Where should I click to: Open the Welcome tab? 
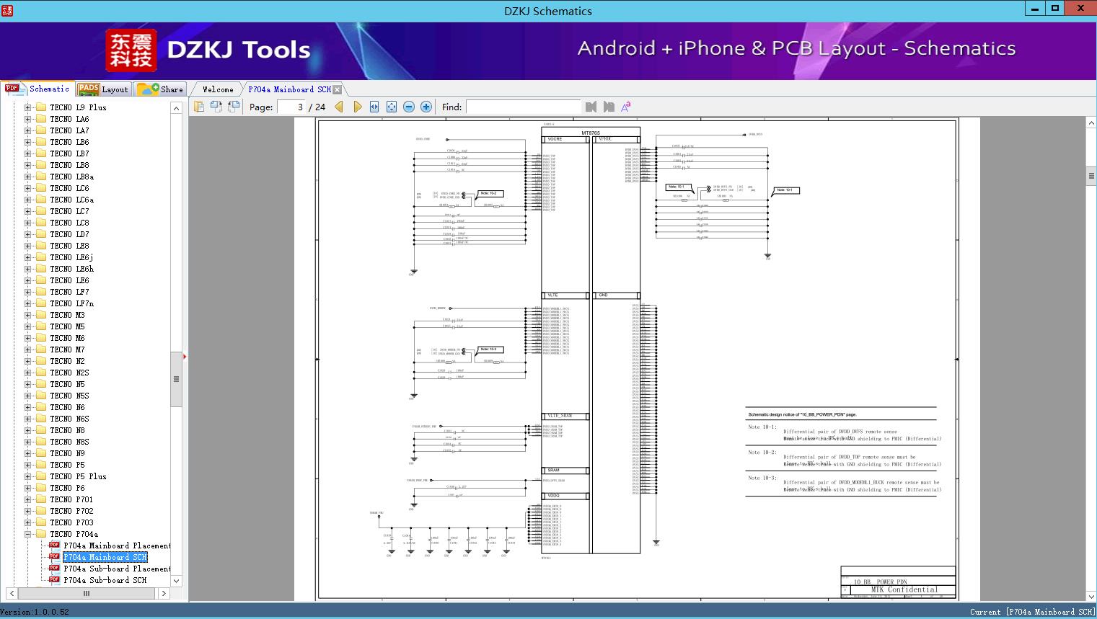217,89
